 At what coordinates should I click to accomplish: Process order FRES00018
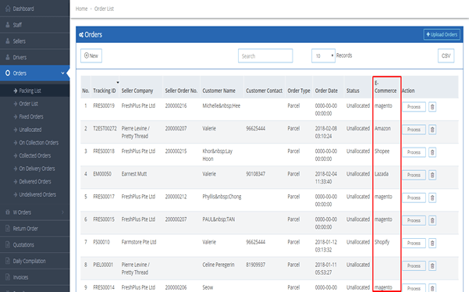click(x=414, y=152)
